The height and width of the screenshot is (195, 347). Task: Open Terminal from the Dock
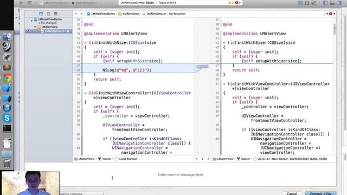(7, 128)
